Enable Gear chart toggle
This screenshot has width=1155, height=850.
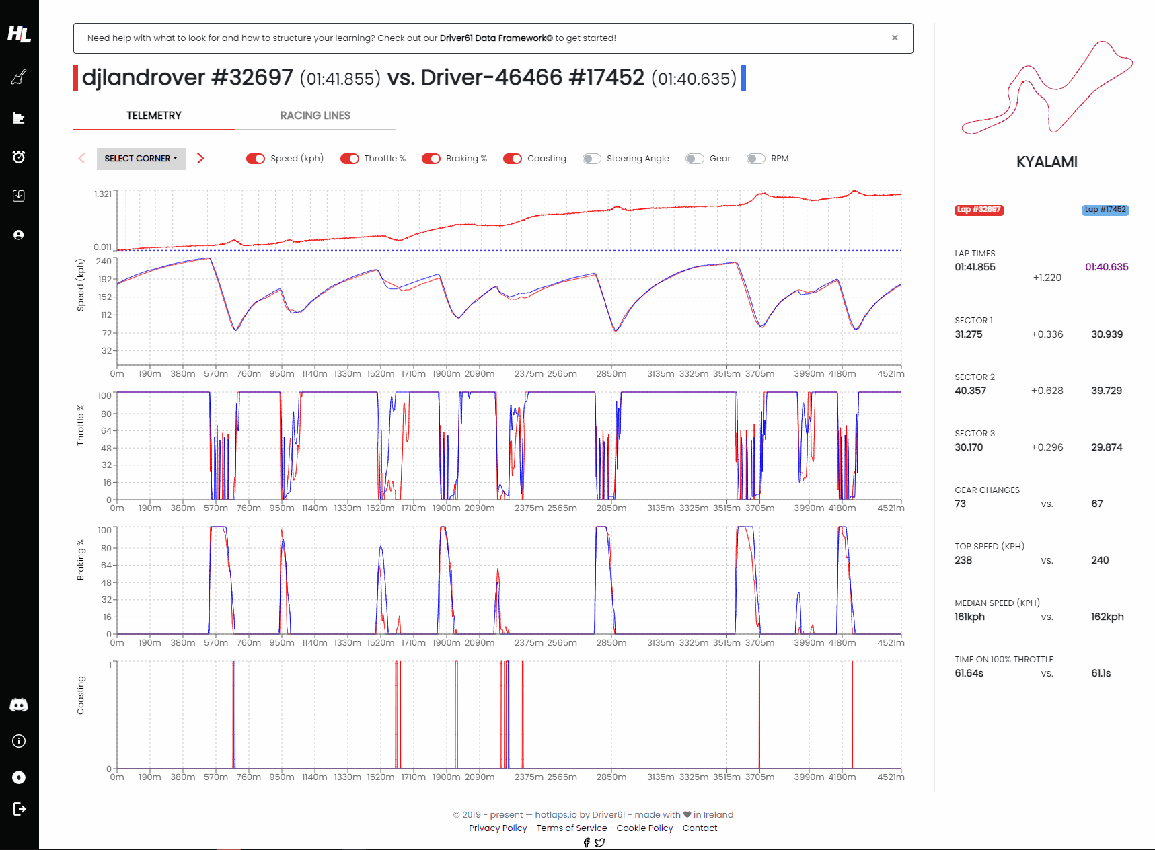(695, 159)
